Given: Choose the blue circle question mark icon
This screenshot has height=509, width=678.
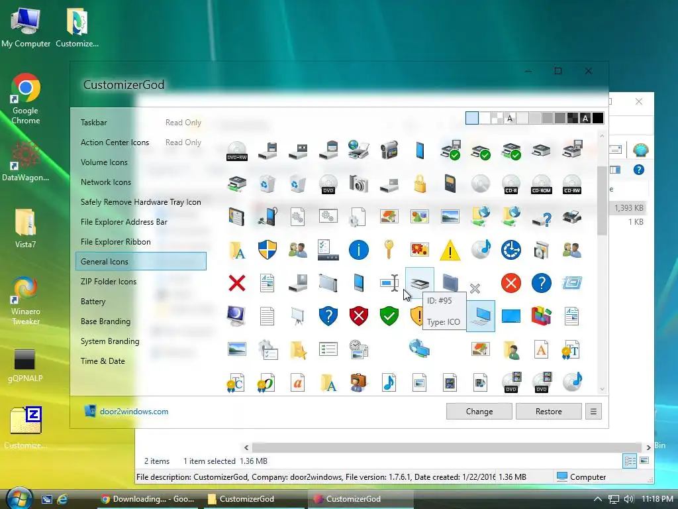Looking at the screenshot, I should (x=542, y=284).
